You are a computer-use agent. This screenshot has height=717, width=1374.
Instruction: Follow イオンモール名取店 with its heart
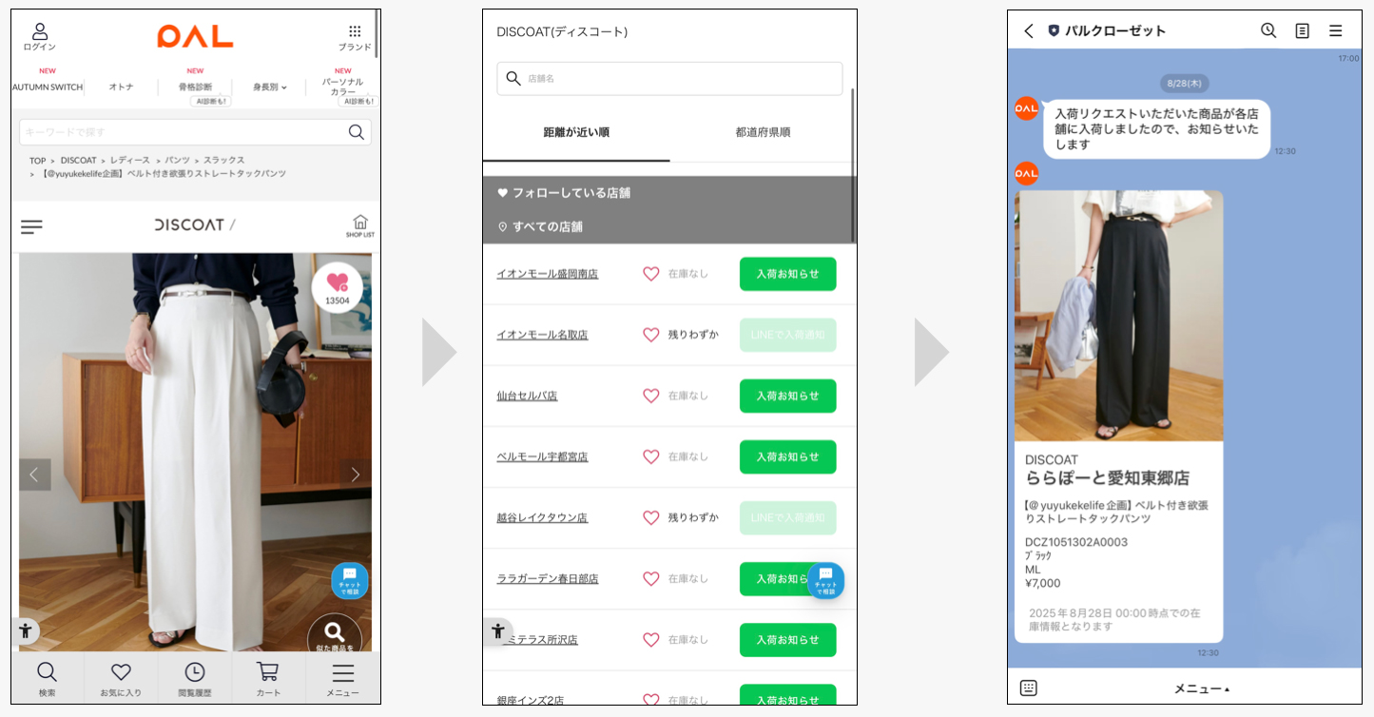coord(650,335)
